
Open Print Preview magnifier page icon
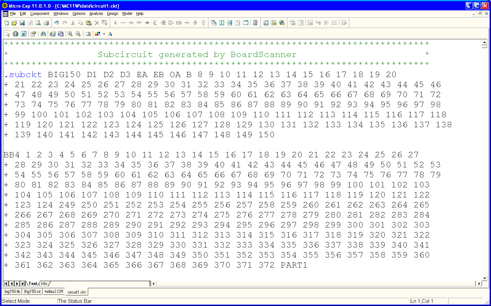38,23
